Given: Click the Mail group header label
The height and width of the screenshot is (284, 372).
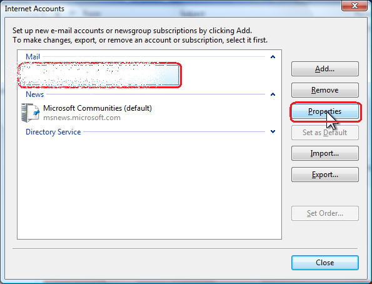Looking at the screenshot, I should pos(33,57).
